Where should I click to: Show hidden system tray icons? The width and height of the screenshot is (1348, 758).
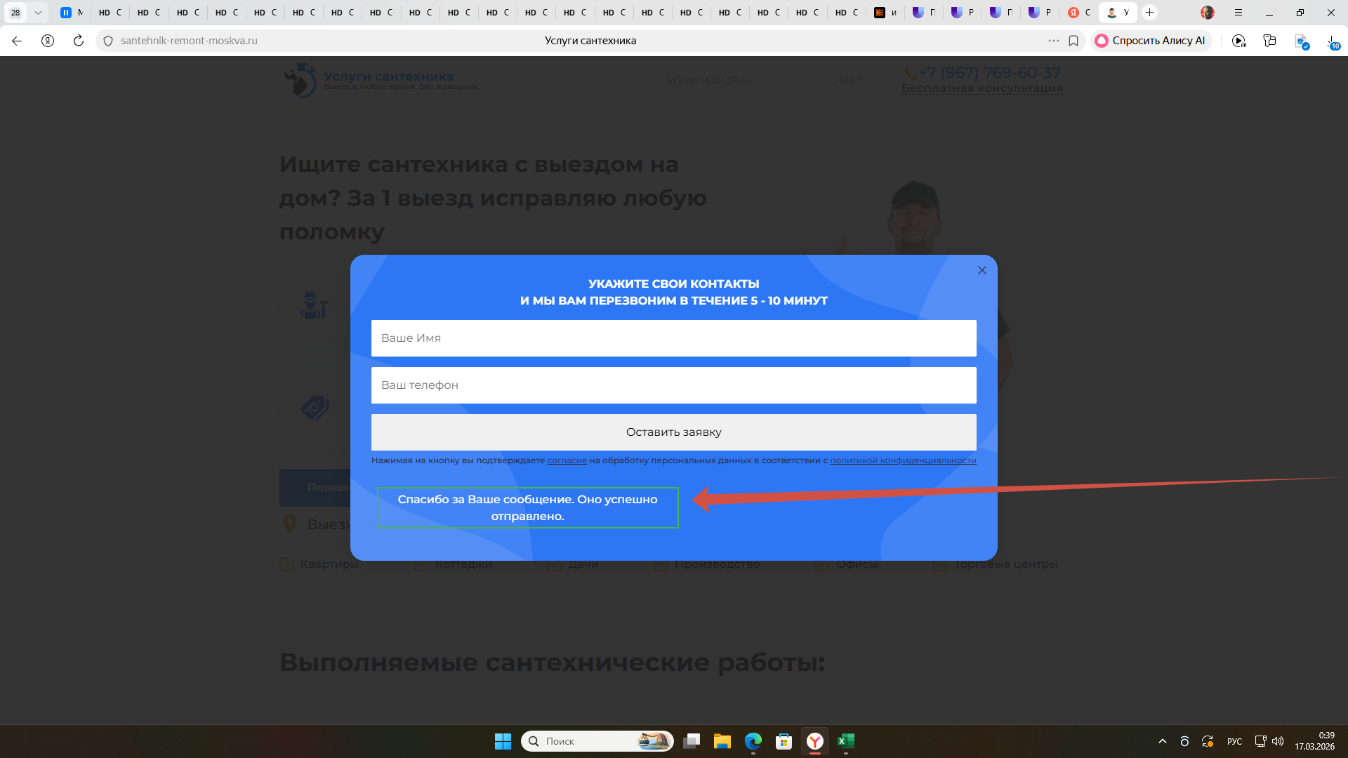click(x=1163, y=741)
